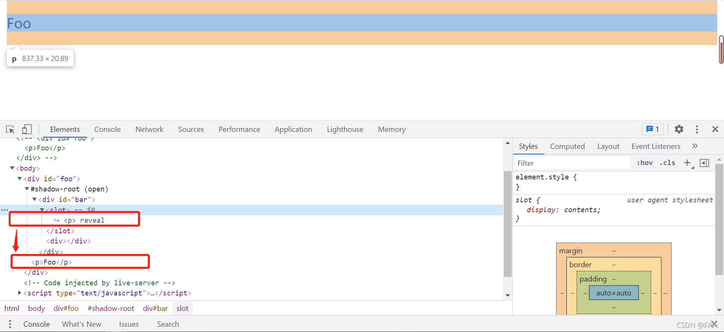Open the Sources tab
The width and height of the screenshot is (724, 332).
point(191,129)
